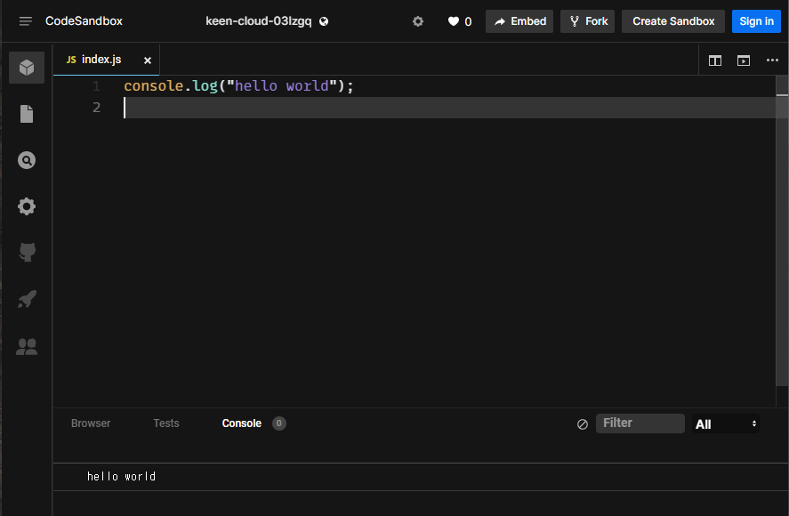Click the Embed button

pyautogui.click(x=519, y=21)
